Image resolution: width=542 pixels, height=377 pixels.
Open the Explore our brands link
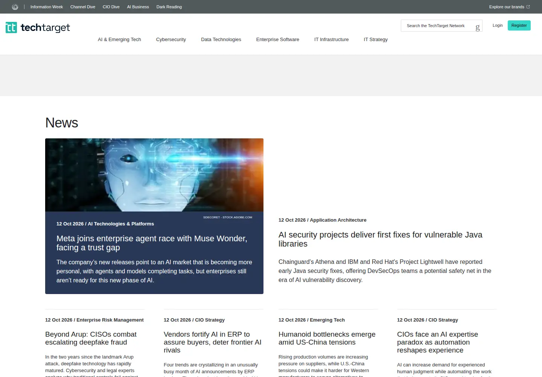tap(509, 7)
